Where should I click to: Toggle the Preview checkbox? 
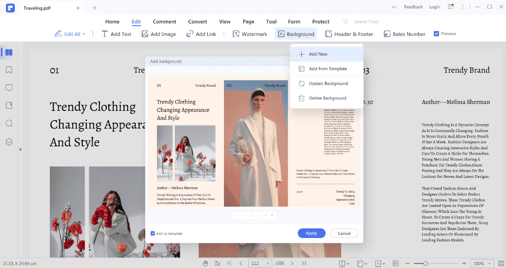coord(436,33)
